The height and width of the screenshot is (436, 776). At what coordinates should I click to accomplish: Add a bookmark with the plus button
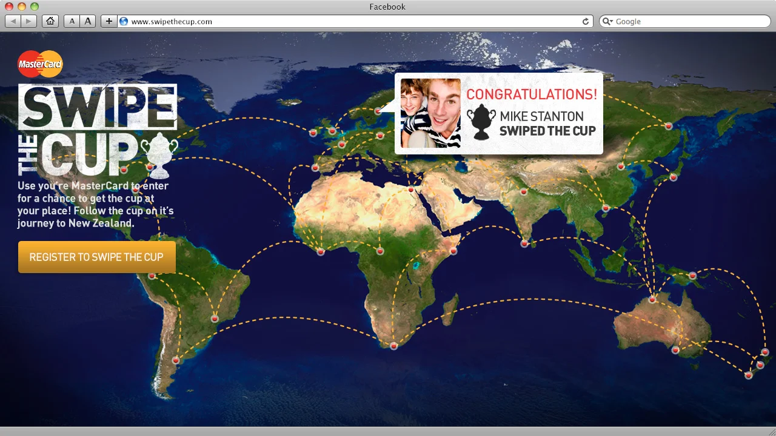(x=109, y=21)
